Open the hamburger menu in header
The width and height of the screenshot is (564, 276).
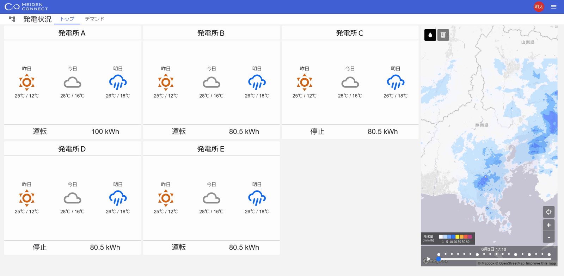click(554, 7)
